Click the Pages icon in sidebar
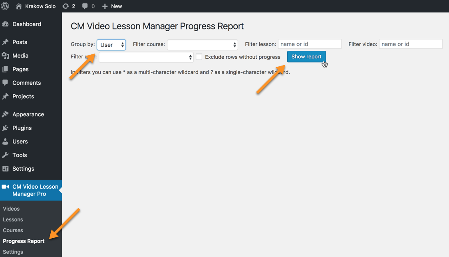The width and height of the screenshot is (449, 257). [x=5, y=69]
